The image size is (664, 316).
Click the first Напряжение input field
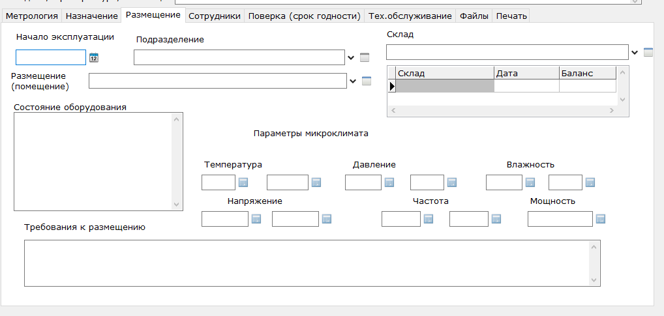225,219
